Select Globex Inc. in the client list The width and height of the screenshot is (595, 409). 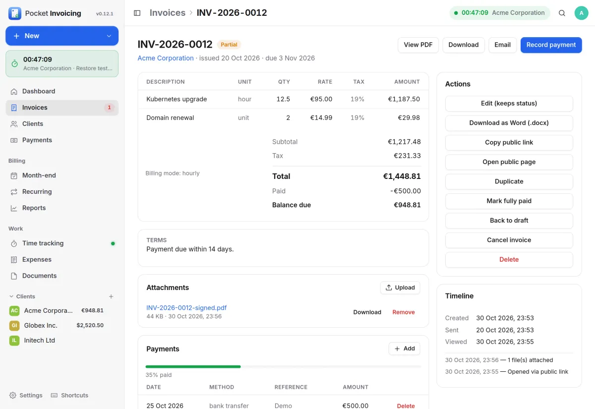pyautogui.click(x=62, y=326)
